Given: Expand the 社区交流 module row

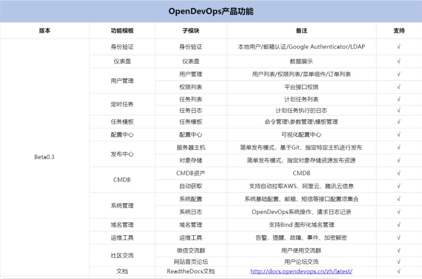Looking at the screenshot, I should pyautogui.click(x=122, y=255).
